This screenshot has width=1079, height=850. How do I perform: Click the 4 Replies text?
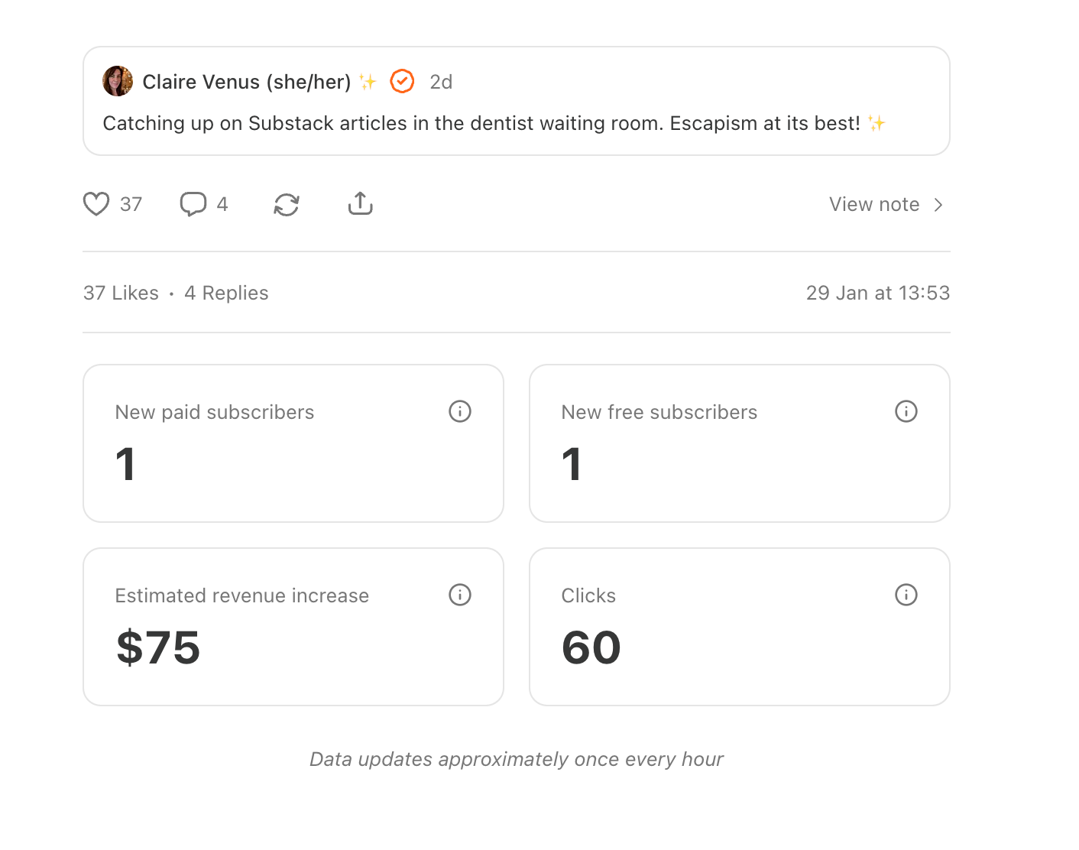tap(226, 293)
